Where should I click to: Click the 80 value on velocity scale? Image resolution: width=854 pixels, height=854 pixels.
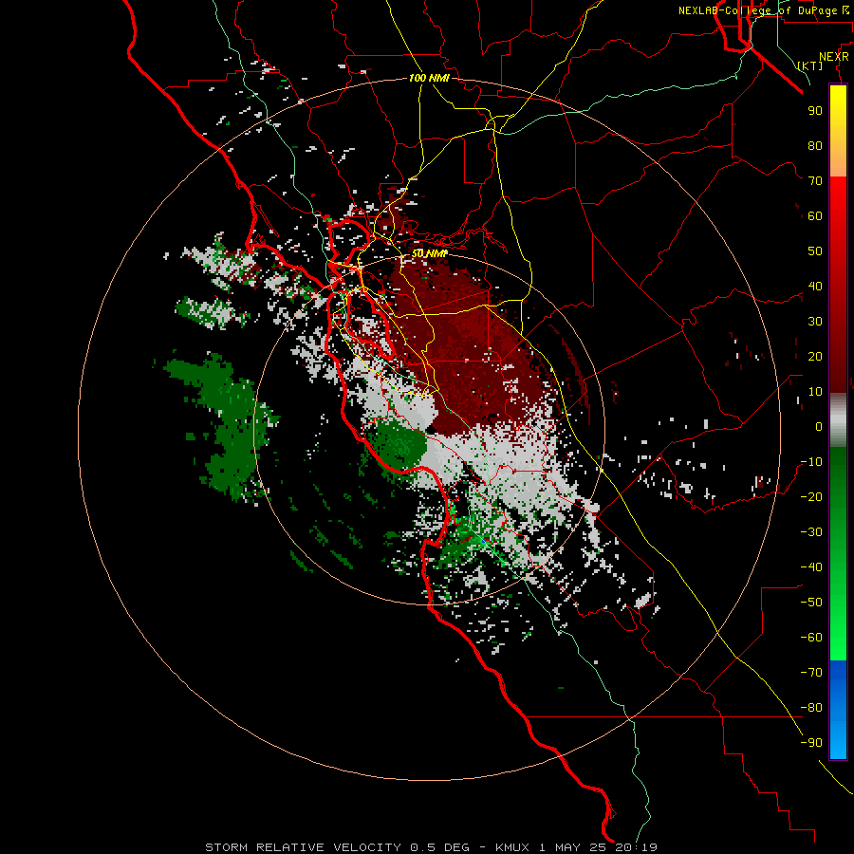click(x=815, y=146)
